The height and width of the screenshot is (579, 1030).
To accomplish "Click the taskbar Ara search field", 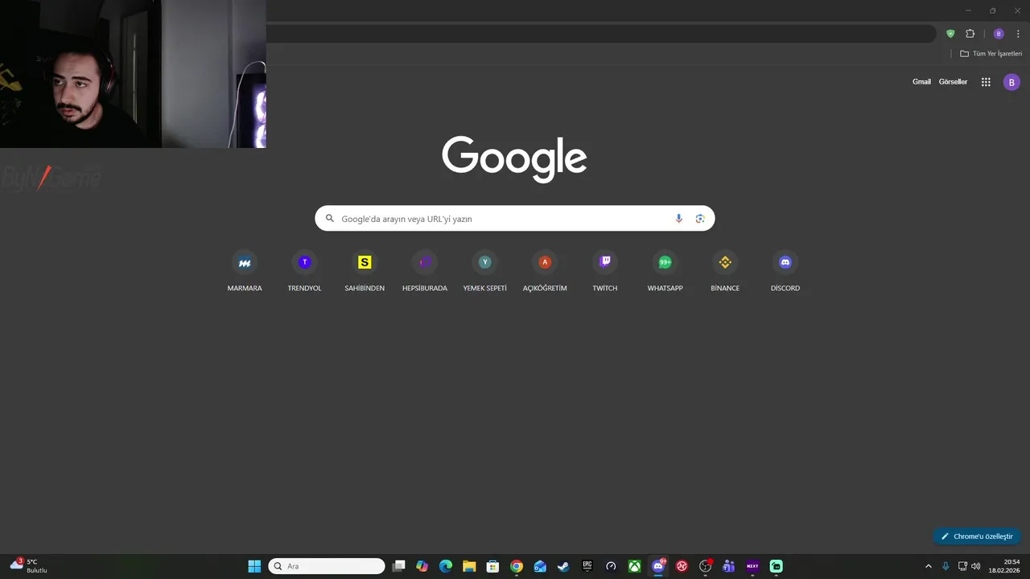I will click(327, 566).
